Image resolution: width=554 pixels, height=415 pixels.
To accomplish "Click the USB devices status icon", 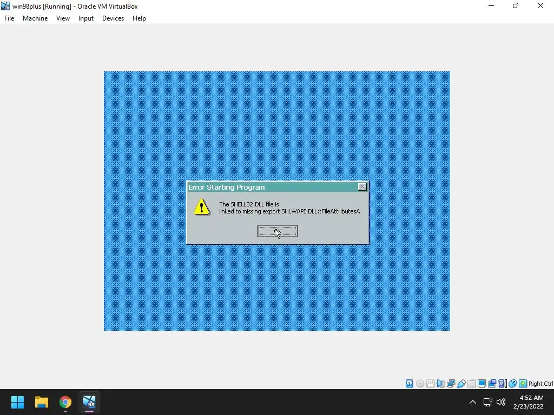I will point(461,384).
